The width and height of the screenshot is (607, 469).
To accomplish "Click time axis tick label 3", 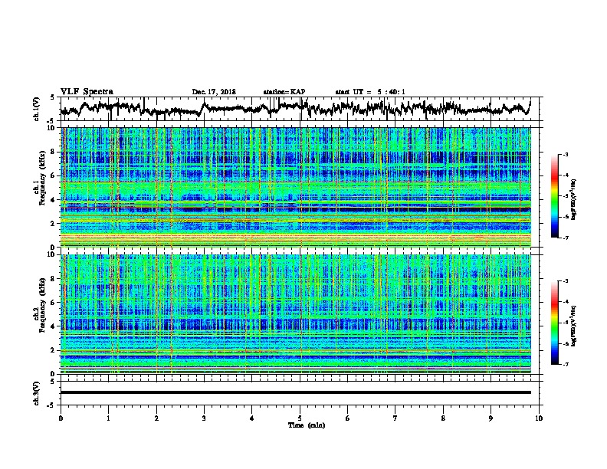I will 204,418.
